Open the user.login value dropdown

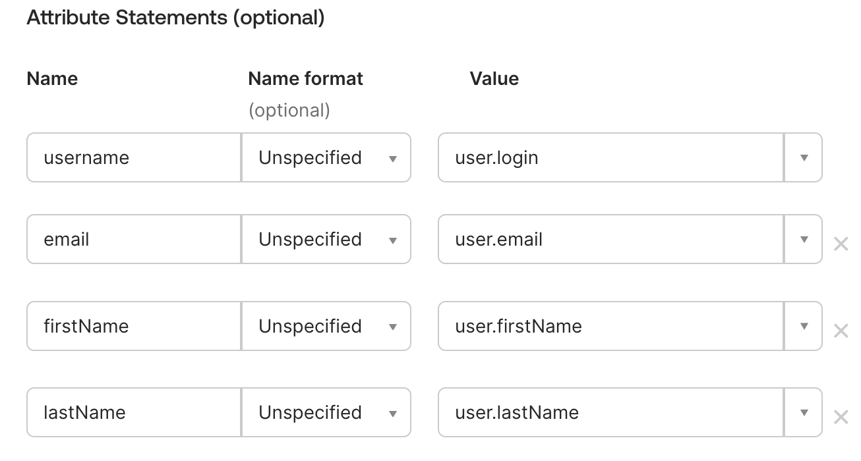pyautogui.click(x=804, y=157)
